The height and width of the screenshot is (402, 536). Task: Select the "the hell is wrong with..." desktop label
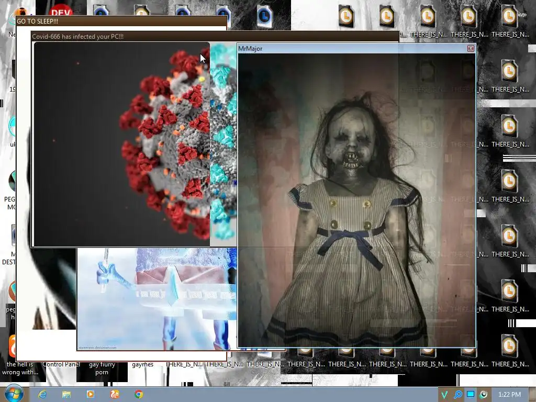(x=20, y=368)
